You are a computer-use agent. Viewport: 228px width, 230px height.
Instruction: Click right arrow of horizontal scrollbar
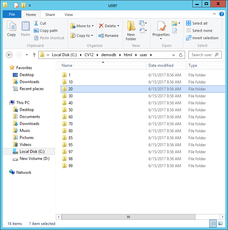point(222,217)
